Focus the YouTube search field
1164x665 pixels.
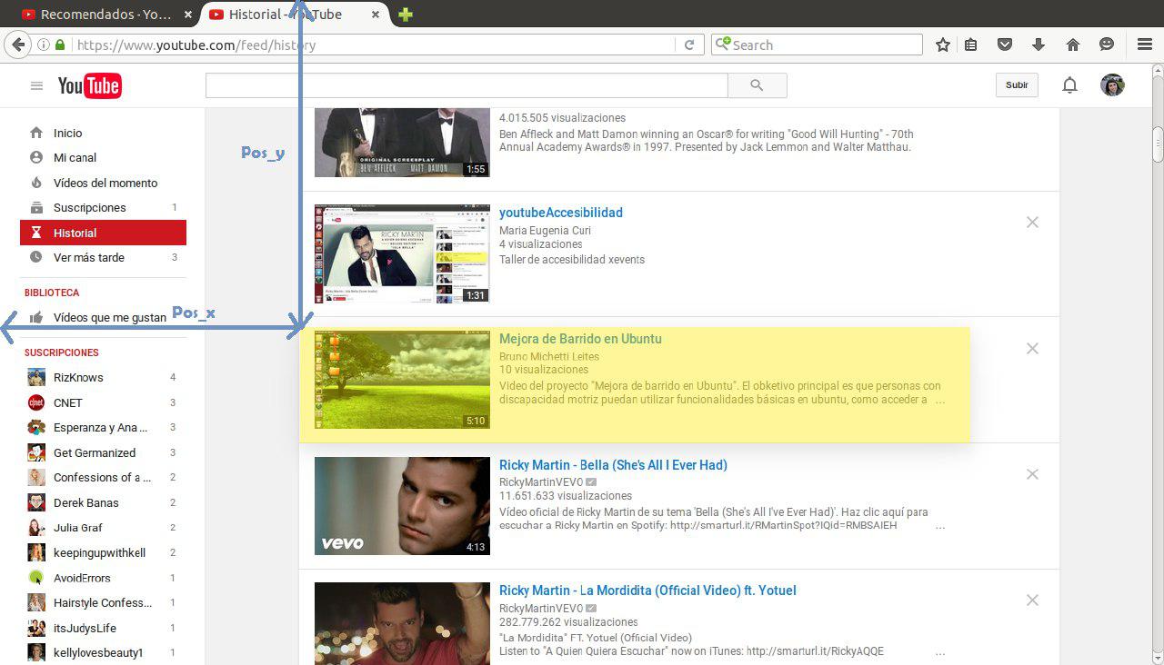tap(467, 85)
